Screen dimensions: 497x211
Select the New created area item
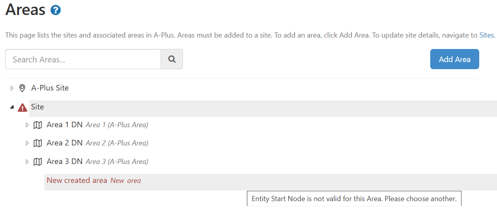coord(77,181)
